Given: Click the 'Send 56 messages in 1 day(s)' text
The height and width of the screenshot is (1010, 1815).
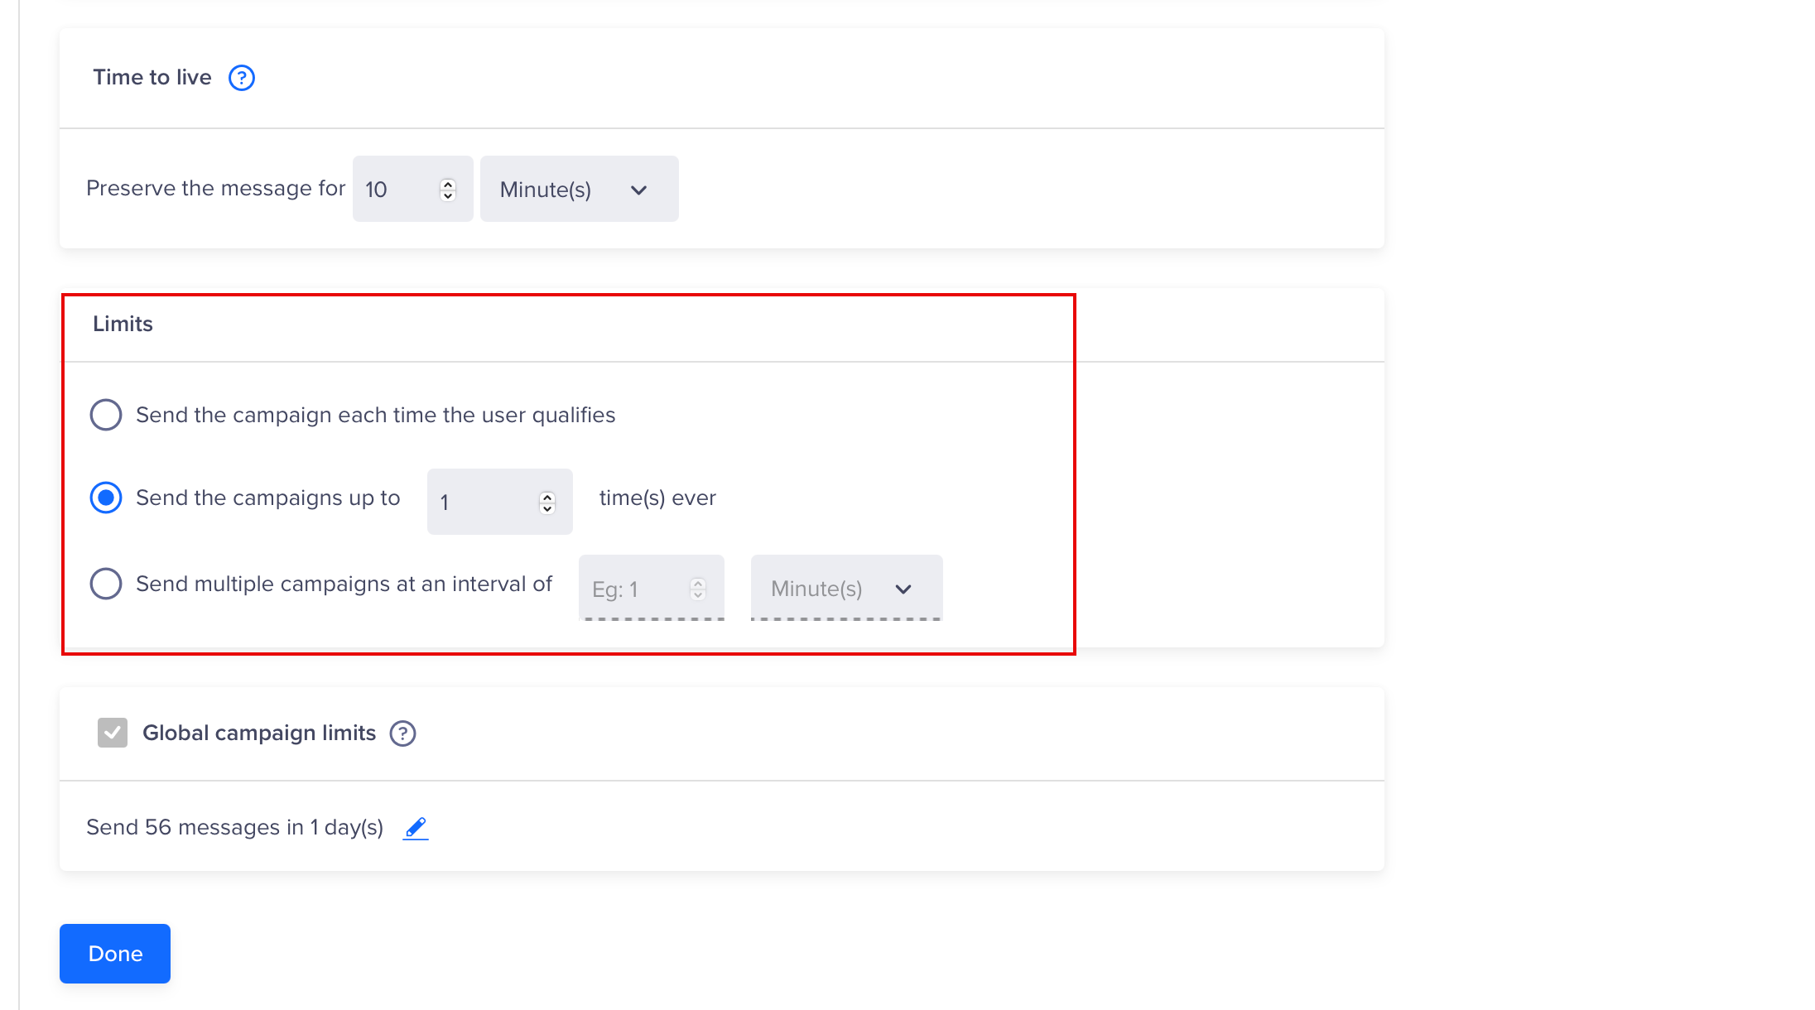Looking at the screenshot, I should (234, 827).
